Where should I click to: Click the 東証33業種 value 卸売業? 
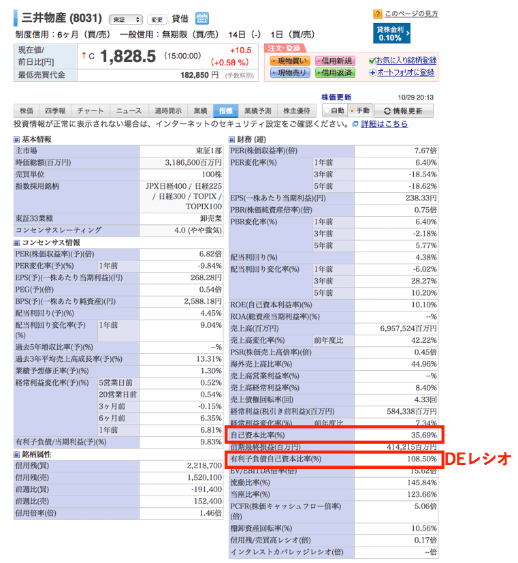(x=211, y=218)
